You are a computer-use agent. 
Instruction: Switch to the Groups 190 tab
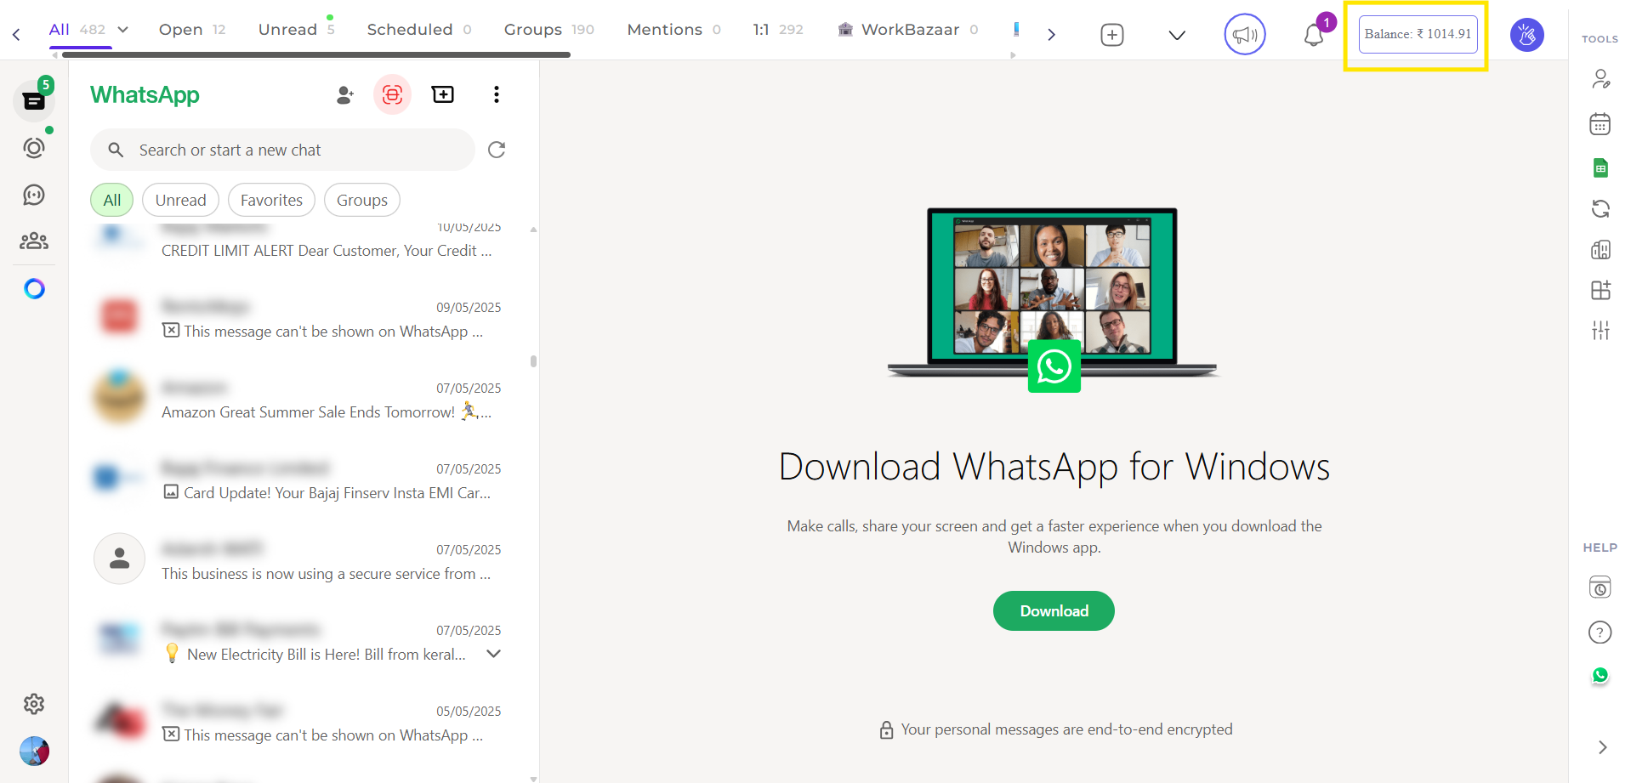549,30
